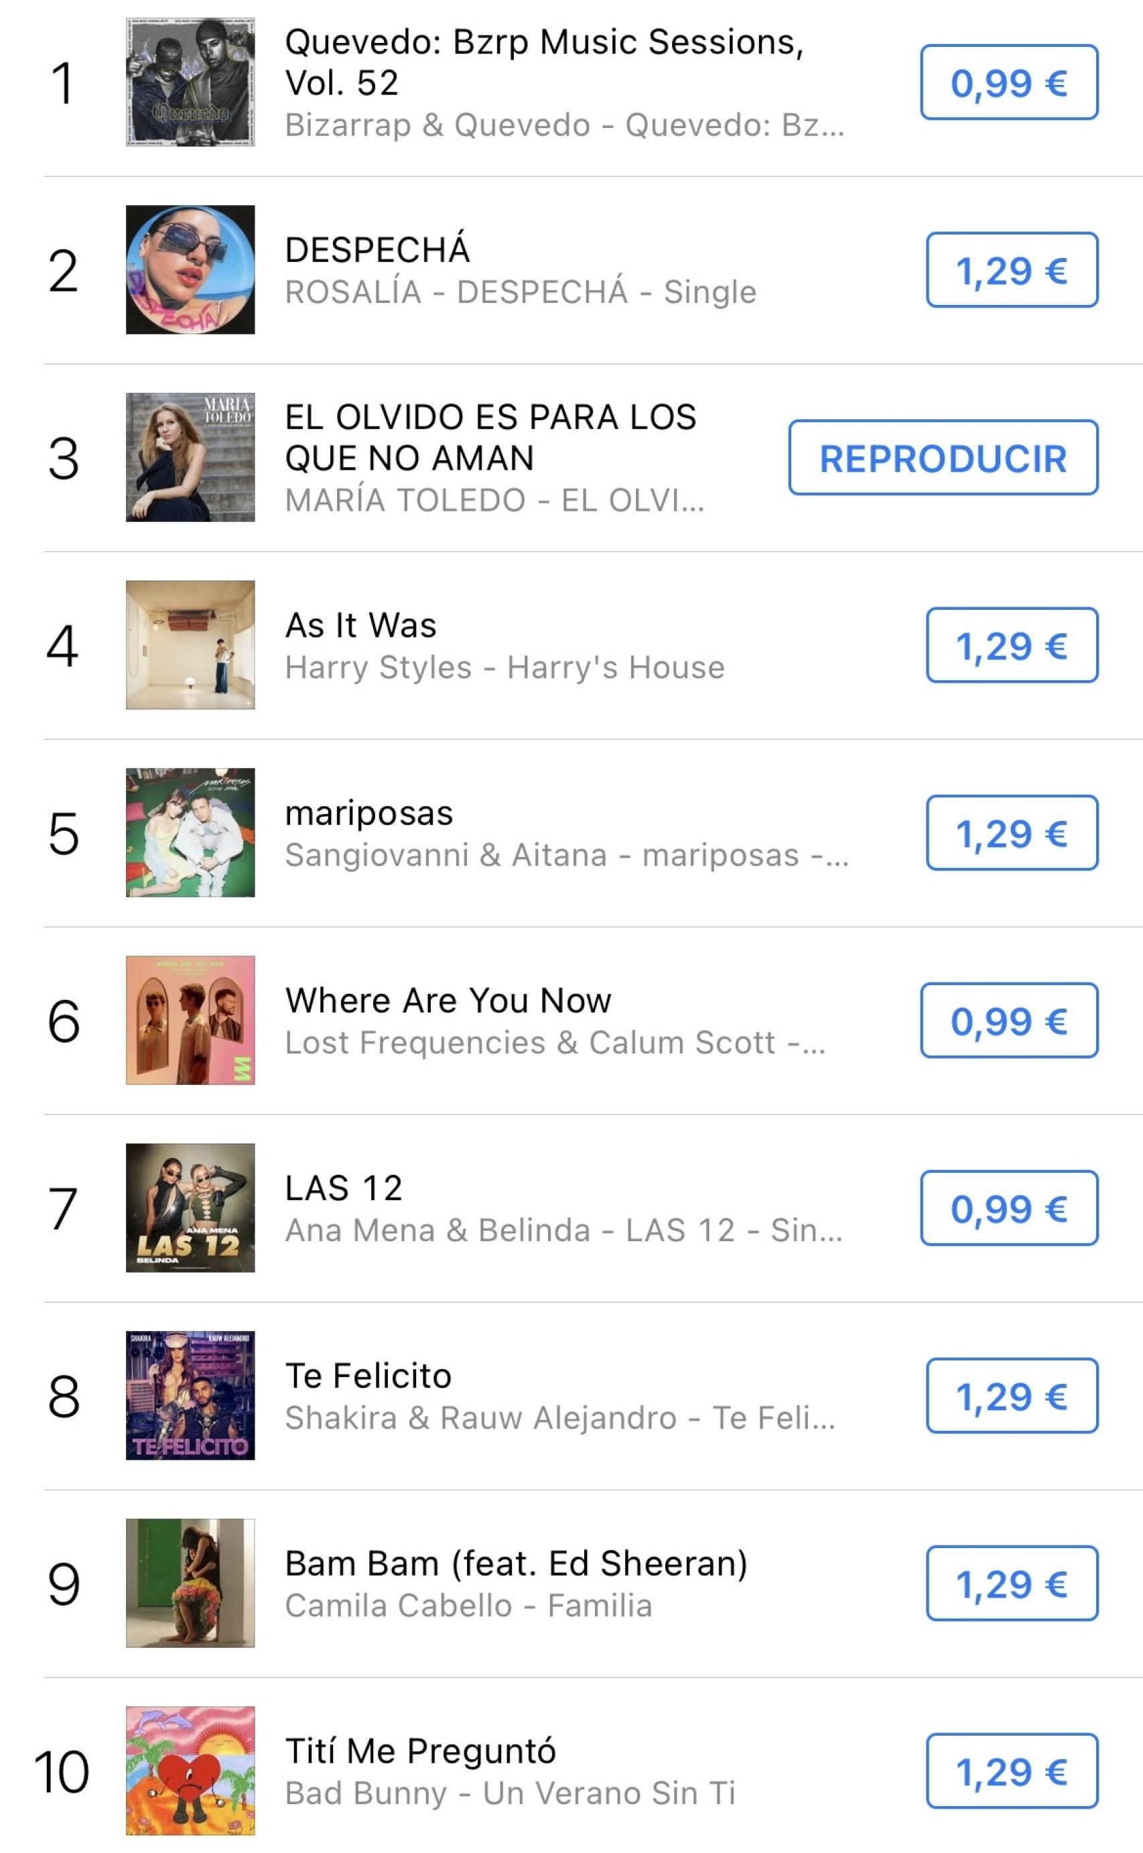This screenshot has height=1853, width=1143.
Task: Buy mariposas for 1,29 €
Action: pos(1011,834)
